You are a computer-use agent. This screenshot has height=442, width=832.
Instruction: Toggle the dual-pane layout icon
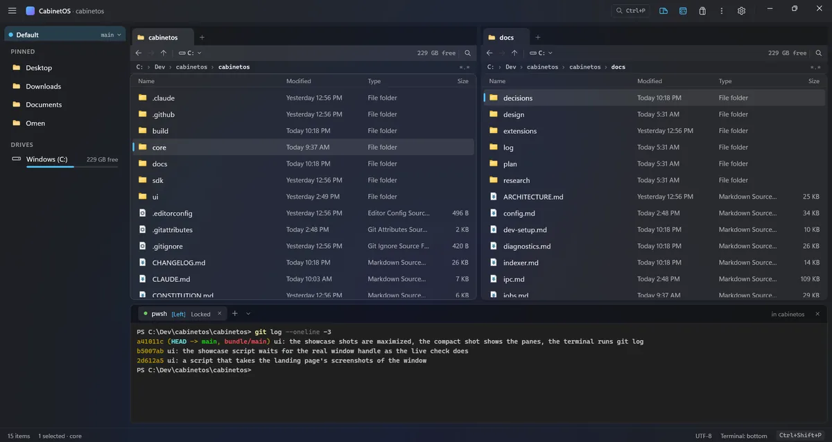click(x=664, y=10)
